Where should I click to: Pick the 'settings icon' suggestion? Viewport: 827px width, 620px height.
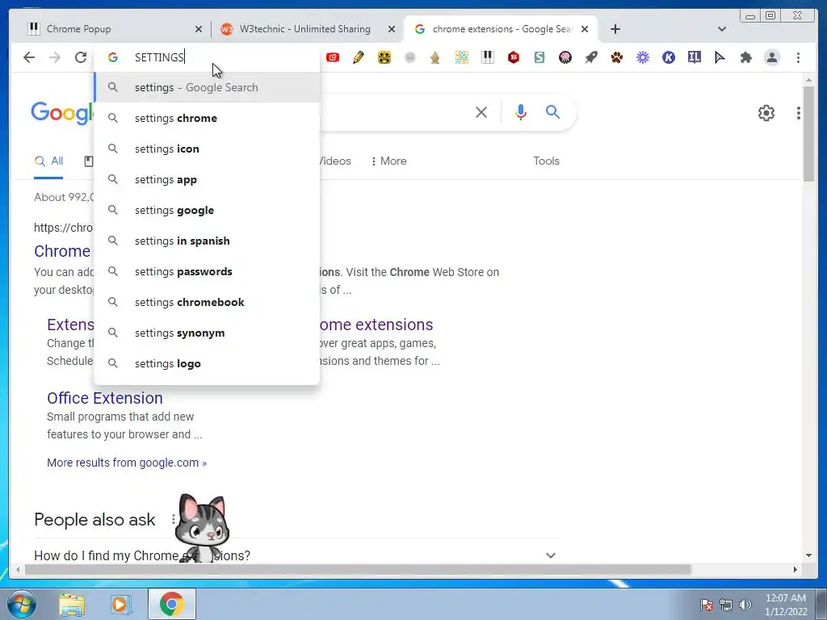208,149
